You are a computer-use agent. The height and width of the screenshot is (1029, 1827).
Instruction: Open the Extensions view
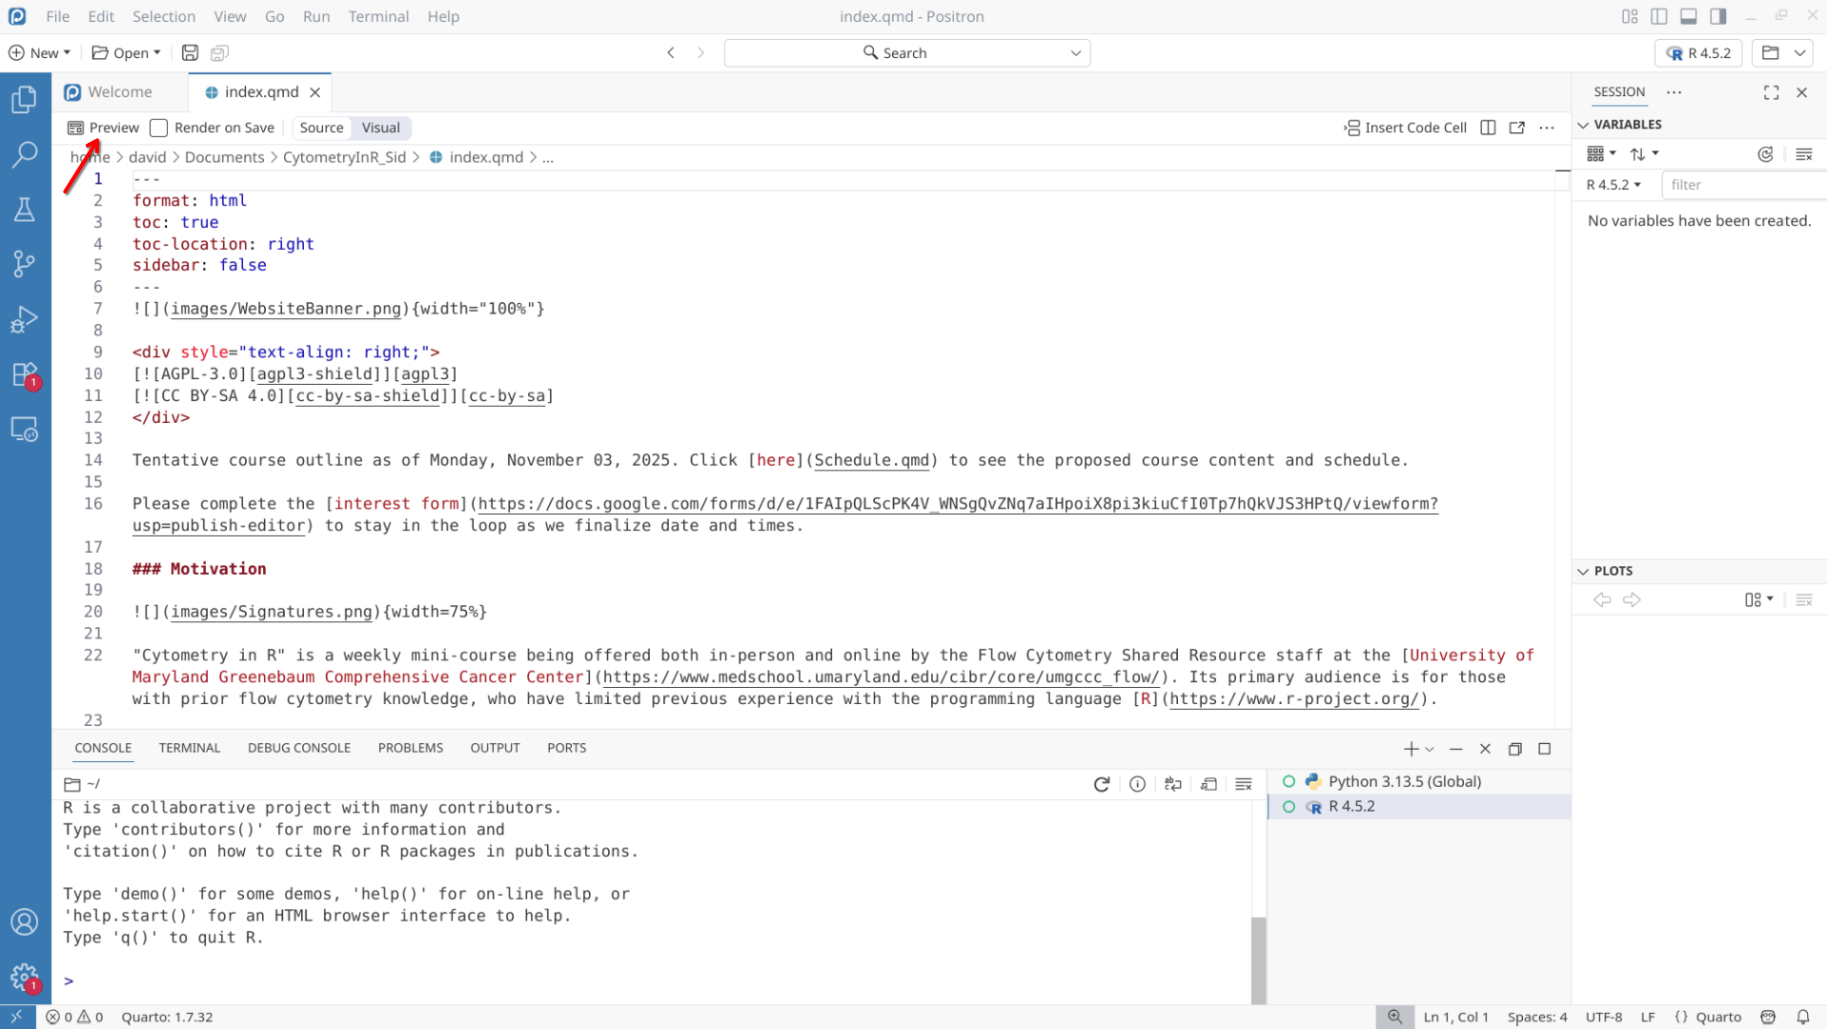[x=25, y=374]
